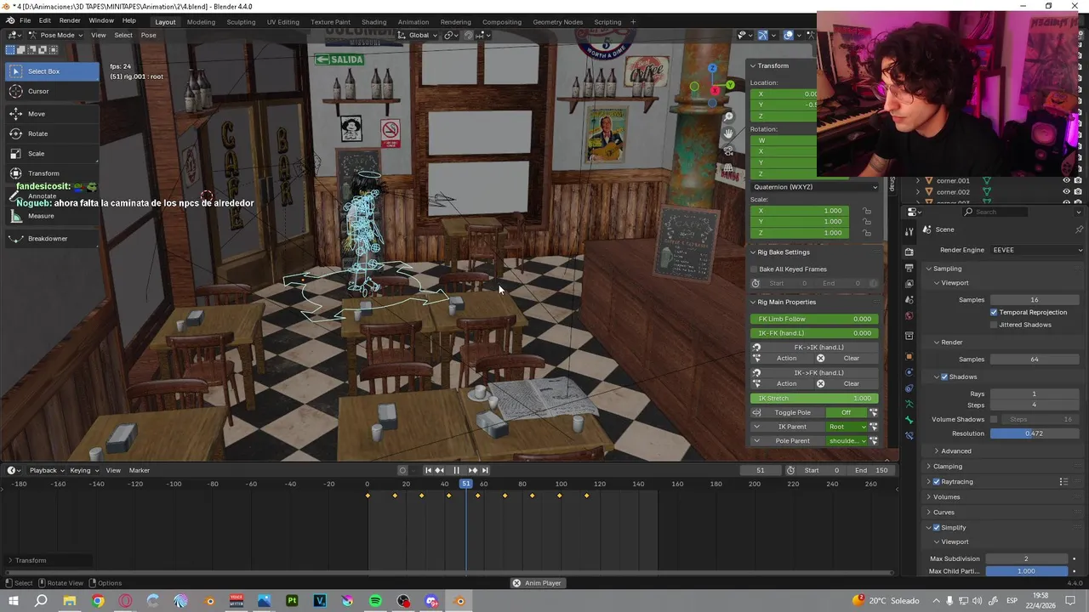Jump to the next keyframe
Image resolution: width=1089 pixels, height=612 pixels.
point(473,470)
